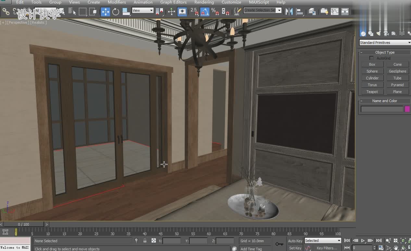Open the Curve Editor icon

coord(335,12)
